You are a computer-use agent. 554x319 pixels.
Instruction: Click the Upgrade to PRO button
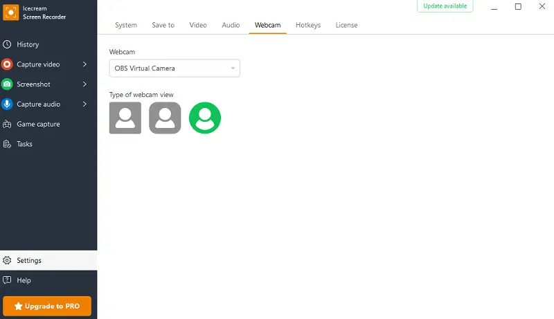click(47, 306)
